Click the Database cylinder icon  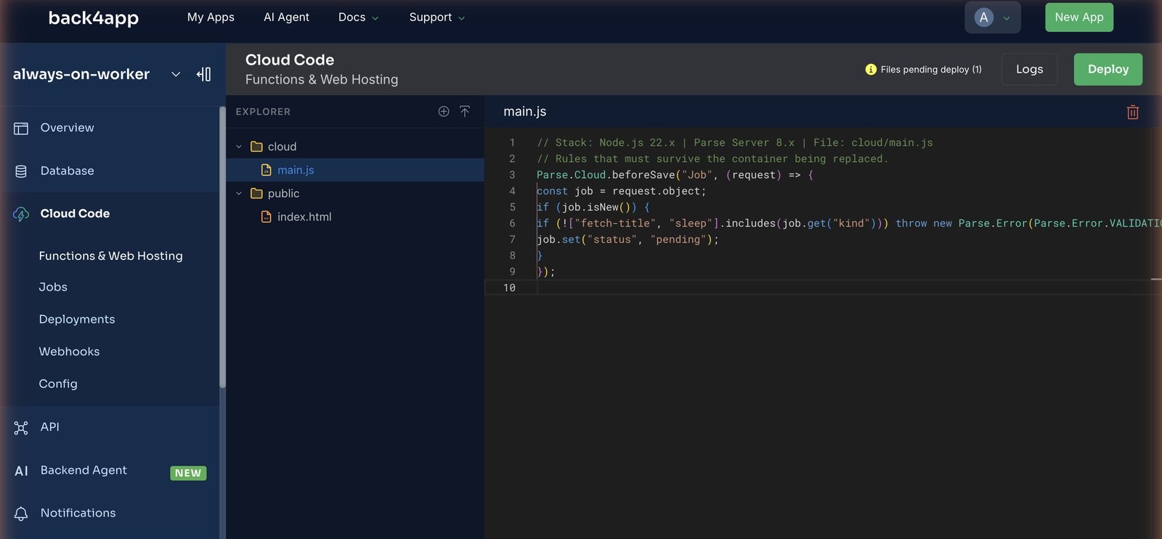21,171
